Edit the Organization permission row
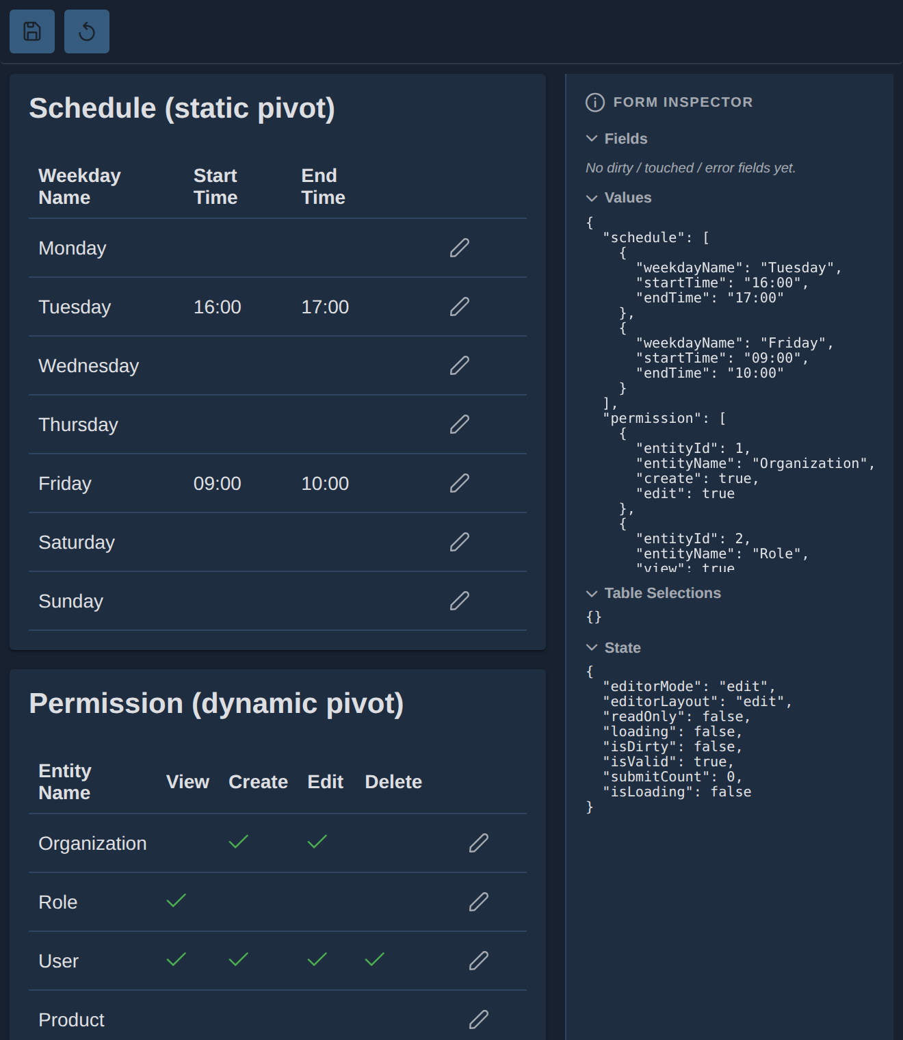Viewport: 903px width, 1040px height. coord(479,843)
